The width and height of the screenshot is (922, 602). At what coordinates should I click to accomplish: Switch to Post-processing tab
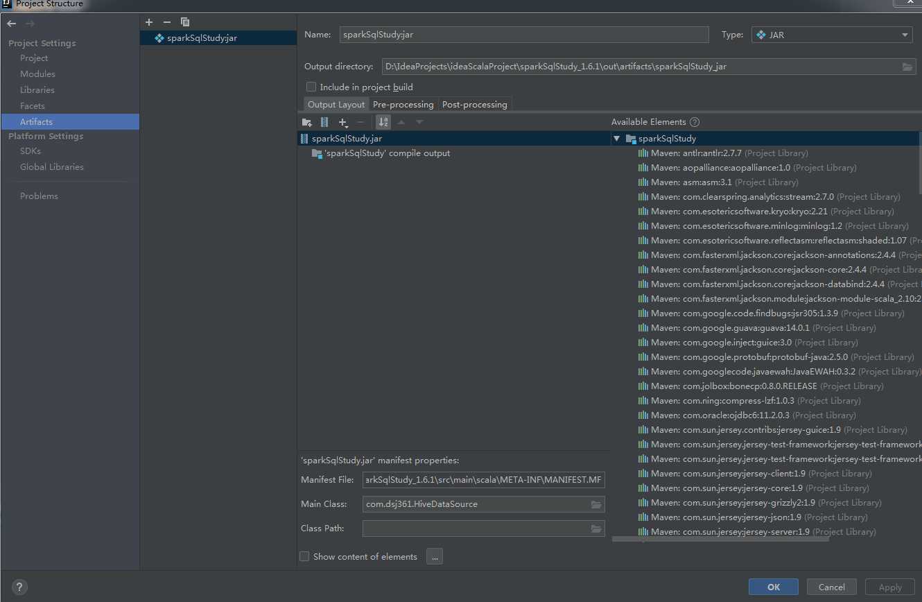click(475, 105)
